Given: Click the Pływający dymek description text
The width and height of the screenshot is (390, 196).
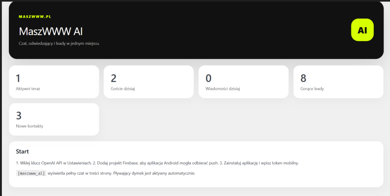Looking at the screenshot, I should pos(154,174).
